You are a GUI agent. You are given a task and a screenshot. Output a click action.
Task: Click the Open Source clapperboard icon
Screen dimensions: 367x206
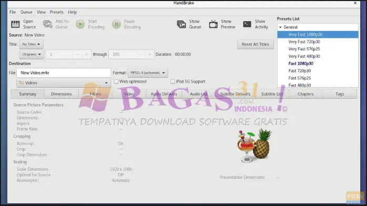click(x=15, y=24)
